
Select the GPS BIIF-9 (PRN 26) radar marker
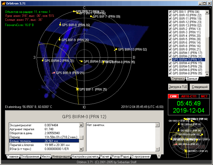[60, 39]
